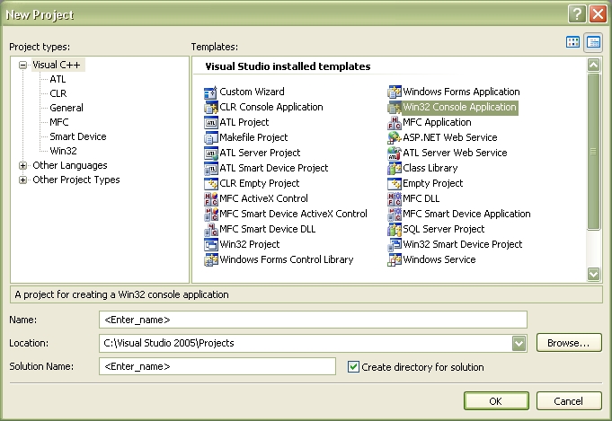Screen dimensions: 612x421
Task: Select MFC Smart Device Application icon
Action: click(x=395, y=214)
